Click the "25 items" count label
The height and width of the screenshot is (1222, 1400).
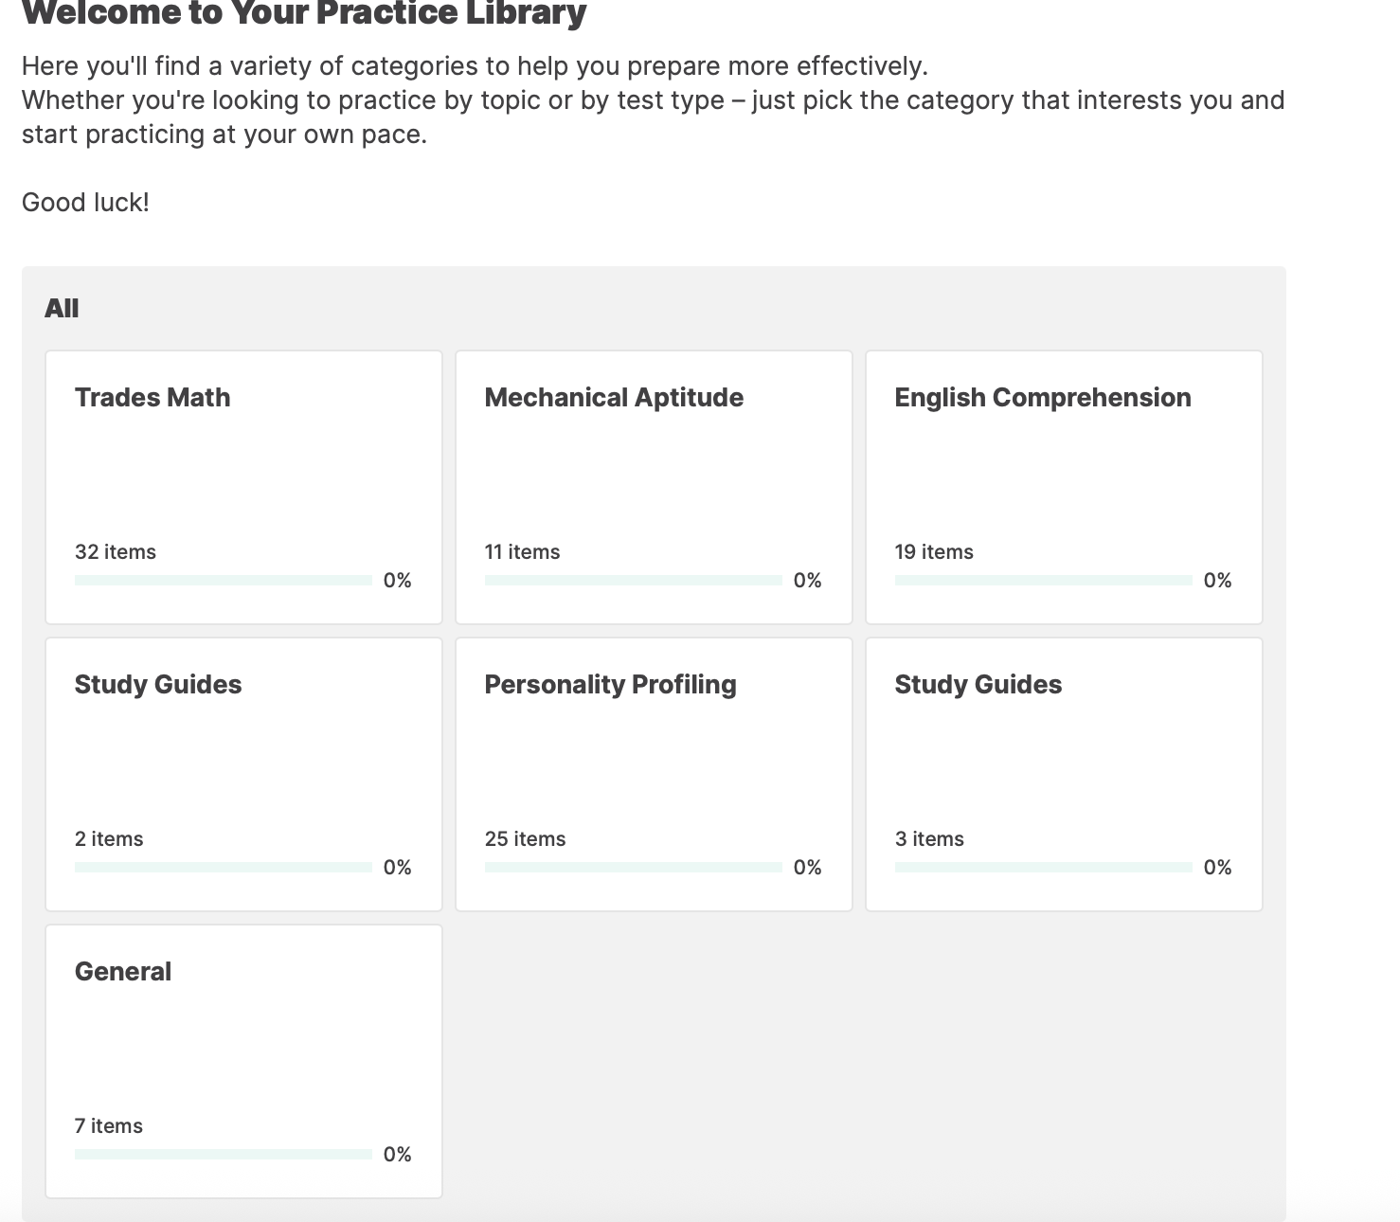525,839
